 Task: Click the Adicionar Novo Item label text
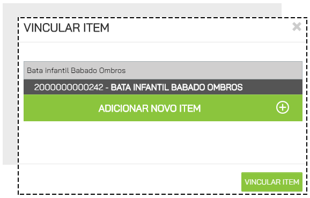click(150, 108)
